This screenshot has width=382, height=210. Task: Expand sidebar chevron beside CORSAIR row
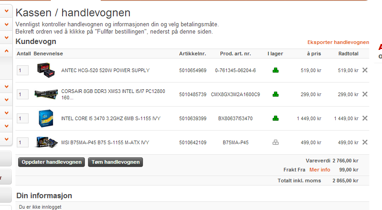(x=6, y=87)
